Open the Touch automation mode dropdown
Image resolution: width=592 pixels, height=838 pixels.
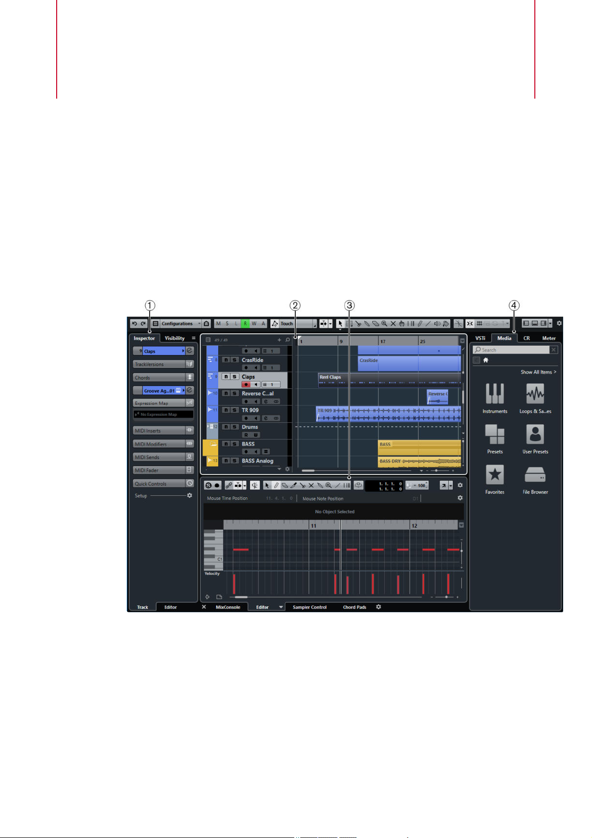click(x=297, y=323)
